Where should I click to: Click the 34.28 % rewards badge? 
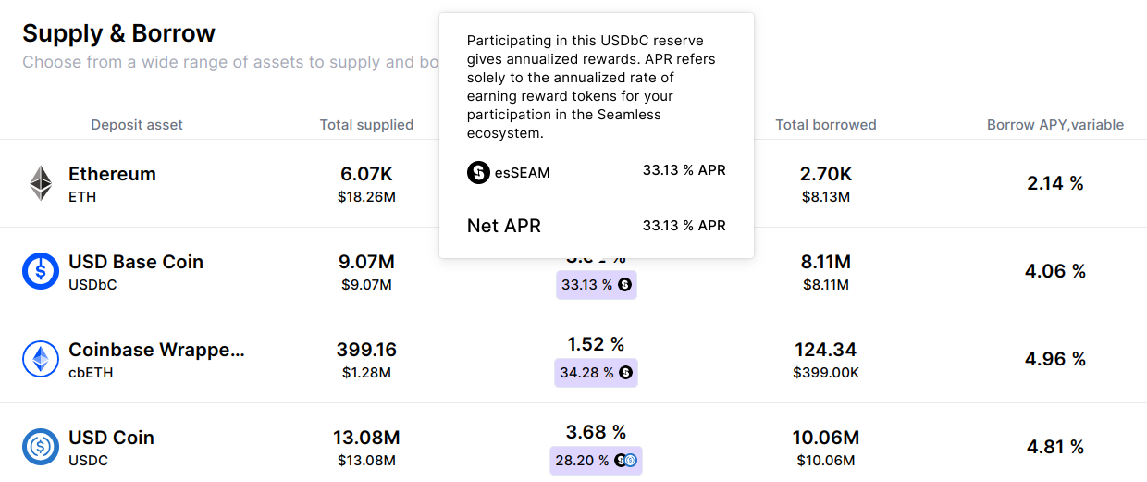point(597,373)
